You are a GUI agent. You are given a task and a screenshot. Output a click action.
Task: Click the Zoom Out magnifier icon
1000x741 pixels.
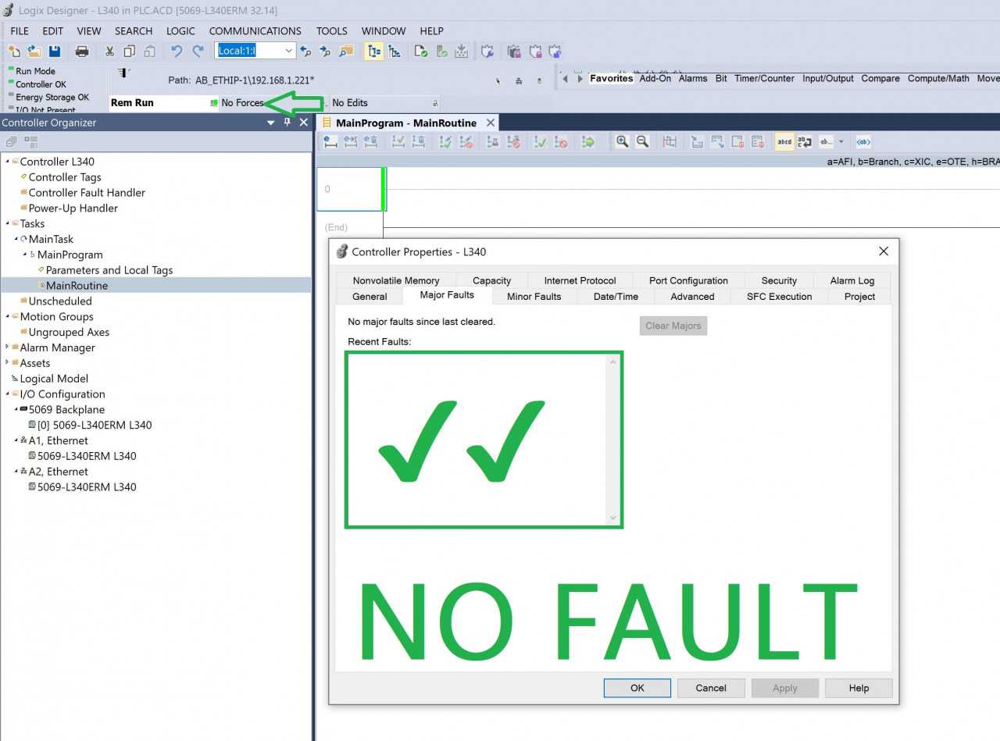tap(642, 141)
